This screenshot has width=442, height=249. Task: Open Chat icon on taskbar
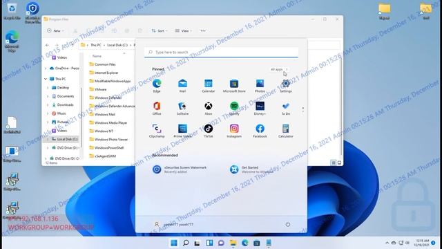[221, 243]
